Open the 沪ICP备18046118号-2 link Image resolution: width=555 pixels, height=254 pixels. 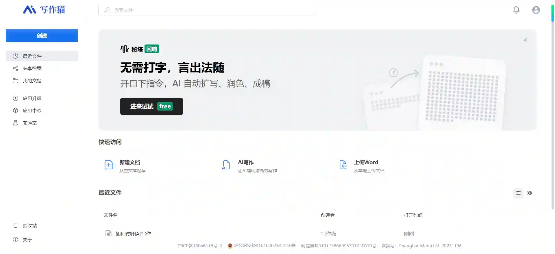click(x=199, y=246)
